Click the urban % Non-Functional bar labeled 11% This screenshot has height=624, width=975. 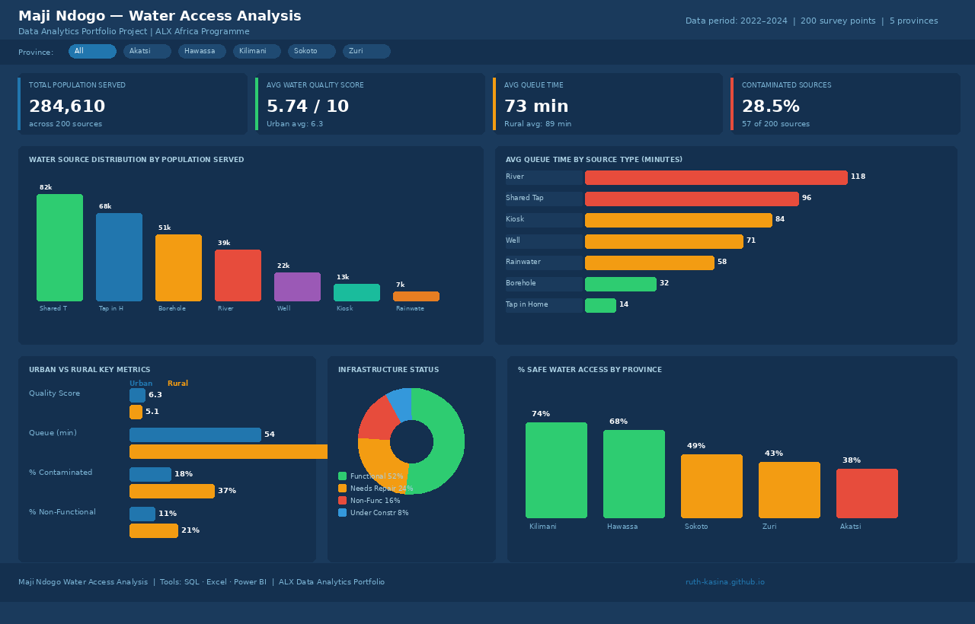coord(142,514)
